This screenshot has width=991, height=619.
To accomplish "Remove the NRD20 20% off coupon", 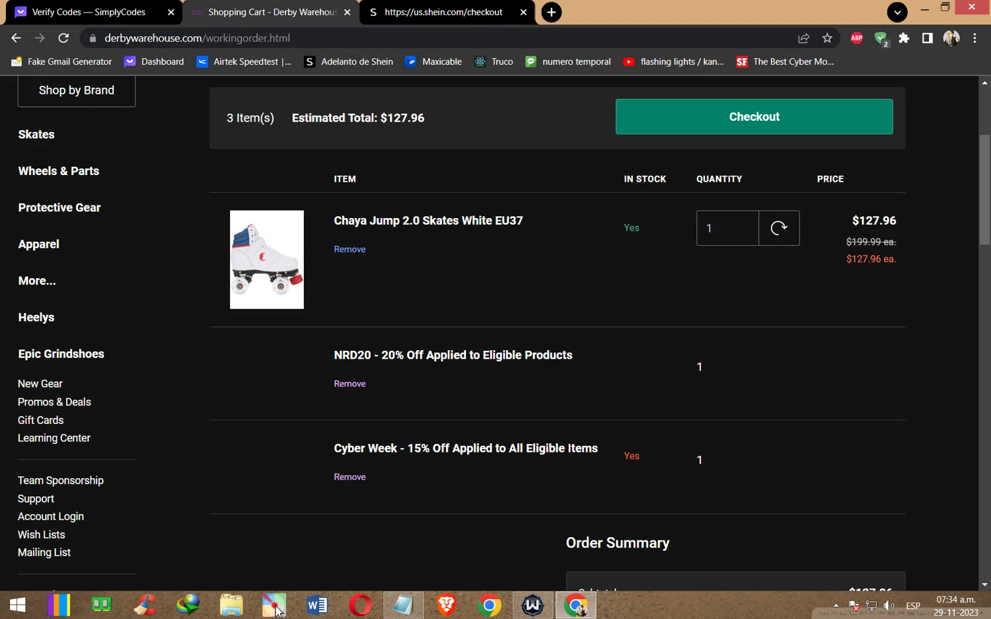I will [x=349, y=384].
